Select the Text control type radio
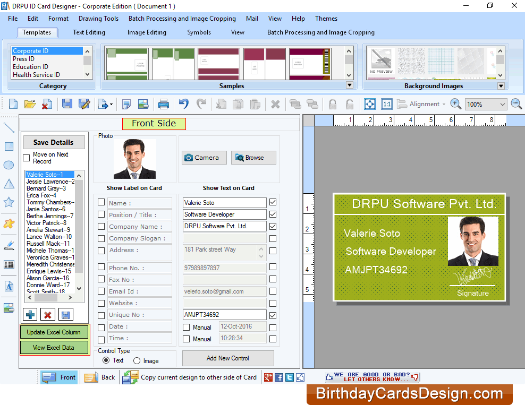This screenshot has width=525, height=405. pyautogui.click(x=106, y=360)
